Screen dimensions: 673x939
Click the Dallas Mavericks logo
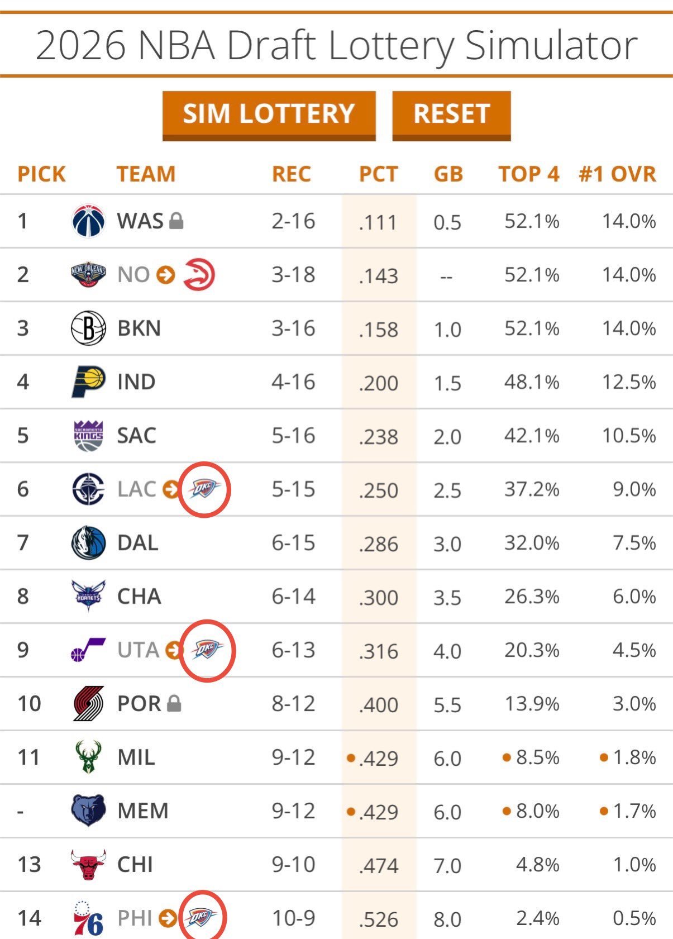tap(88, 543)
